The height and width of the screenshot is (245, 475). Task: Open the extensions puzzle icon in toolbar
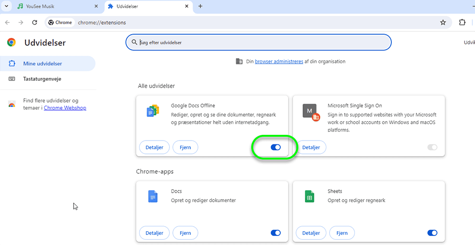click(462, 22)
